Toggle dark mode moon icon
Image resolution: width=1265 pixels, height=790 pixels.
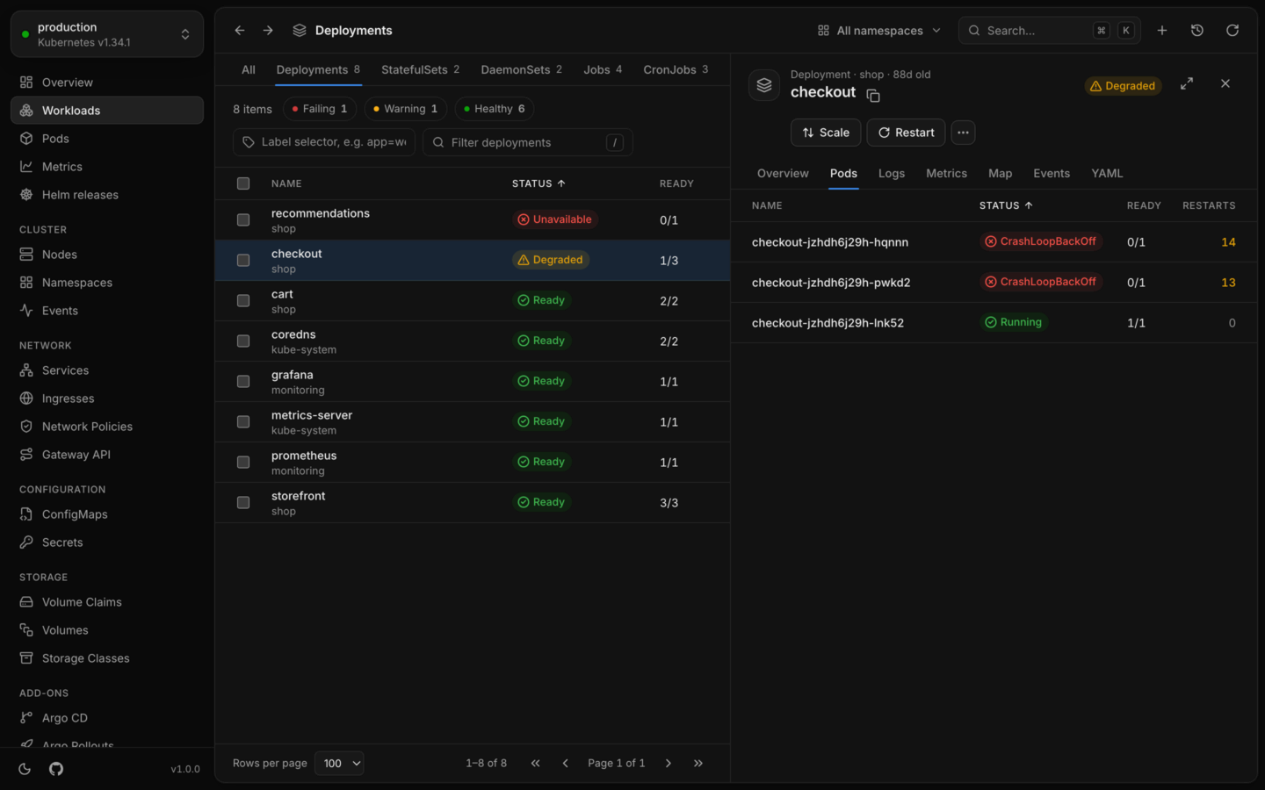[25, 769]
